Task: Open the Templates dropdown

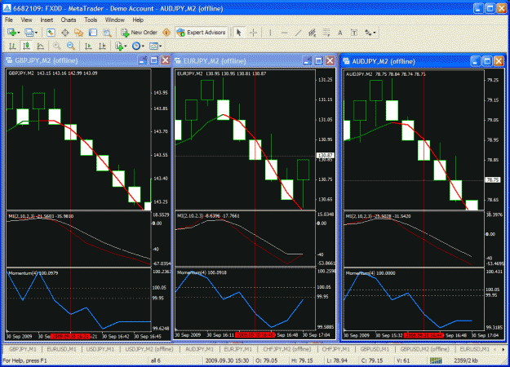Action: pos(155,46)
